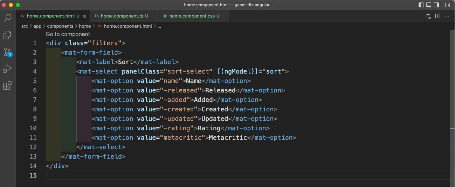
Task: Open the Search view in the activity bar
Action: click(x=7, y=18)
